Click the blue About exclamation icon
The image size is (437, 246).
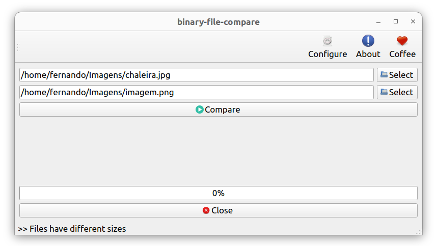pos(368,41)
